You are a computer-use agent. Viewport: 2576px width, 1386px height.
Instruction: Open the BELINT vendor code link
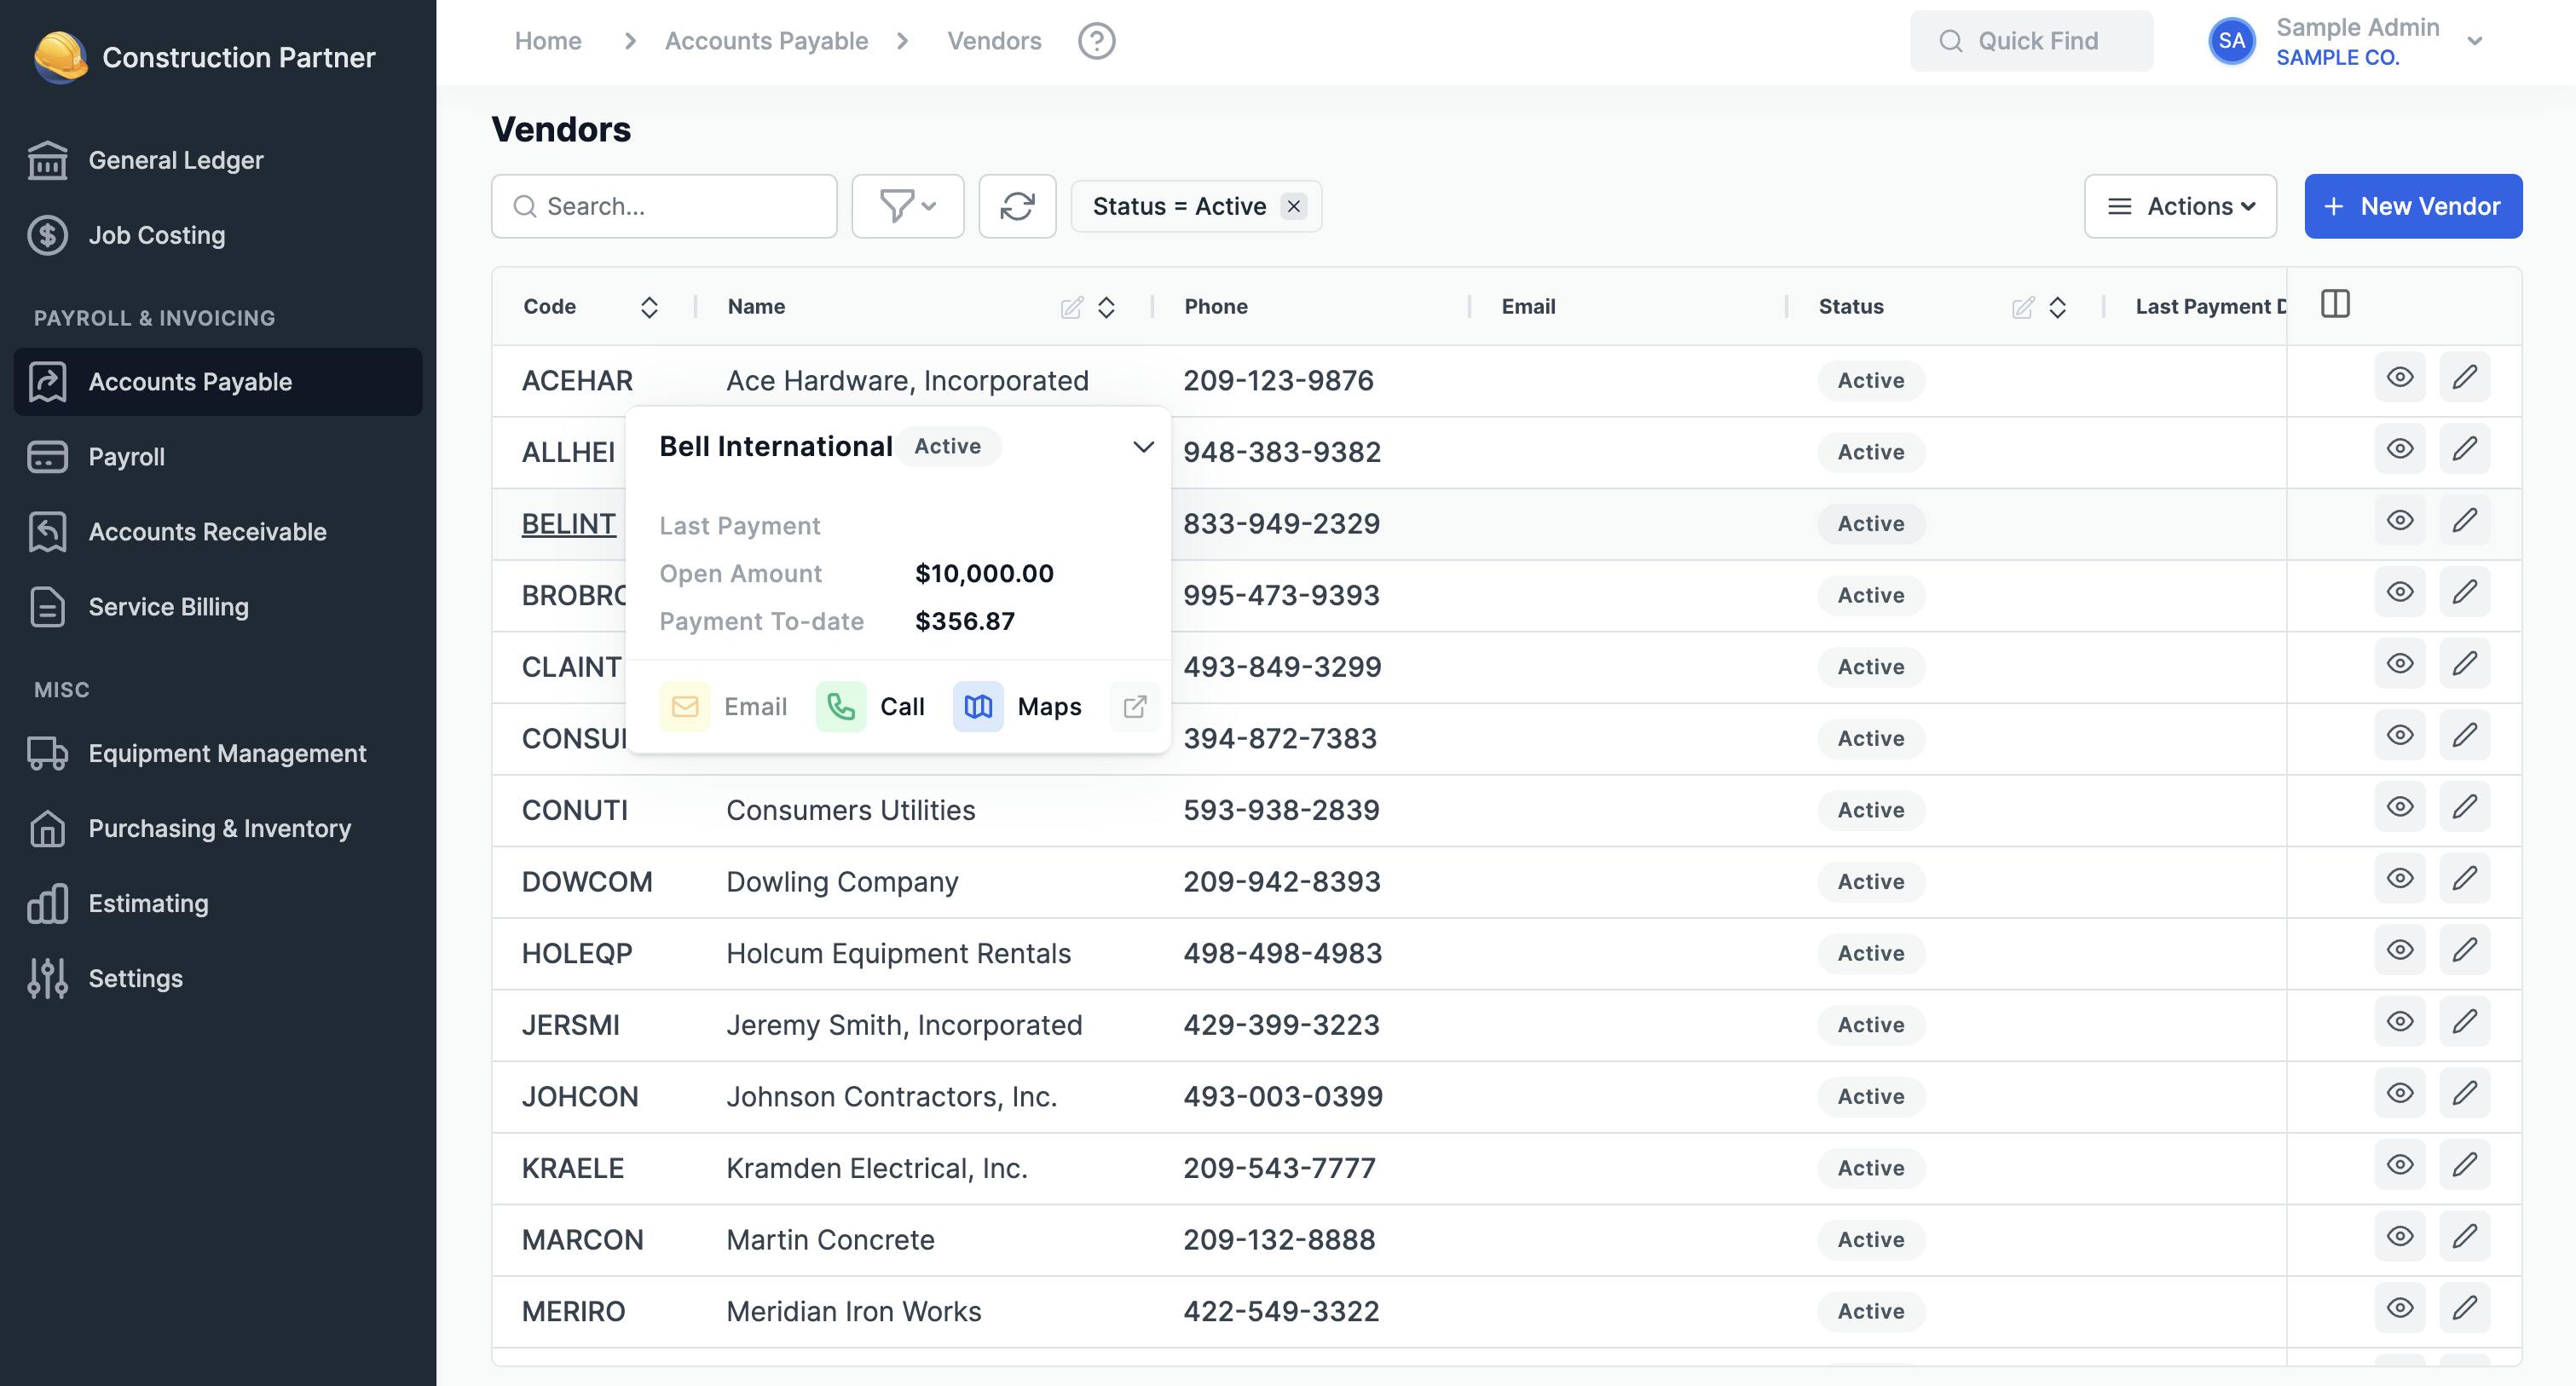[x=568, y=523]
